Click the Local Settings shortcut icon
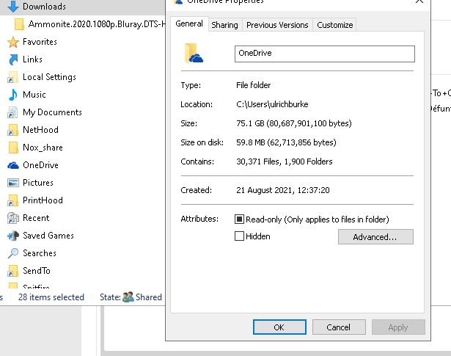 [x=13, y=77]
